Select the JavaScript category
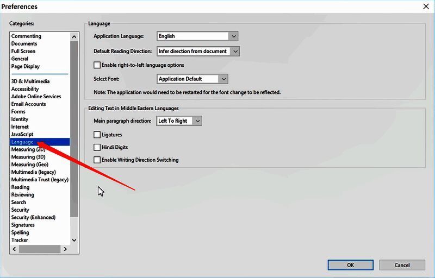This screenshot has width=435, height=278. (22, 134)
